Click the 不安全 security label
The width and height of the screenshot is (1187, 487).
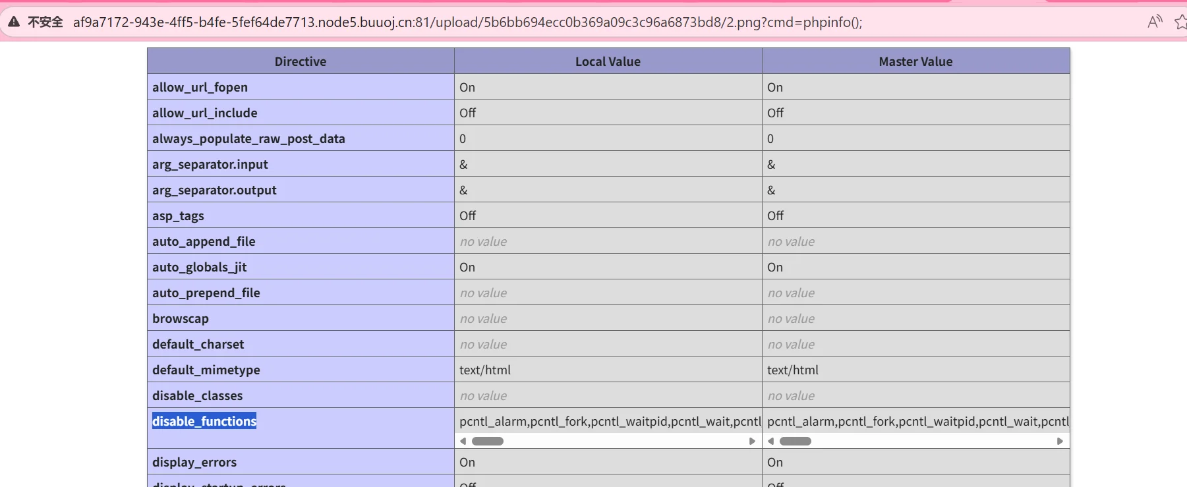pos(45,22)
